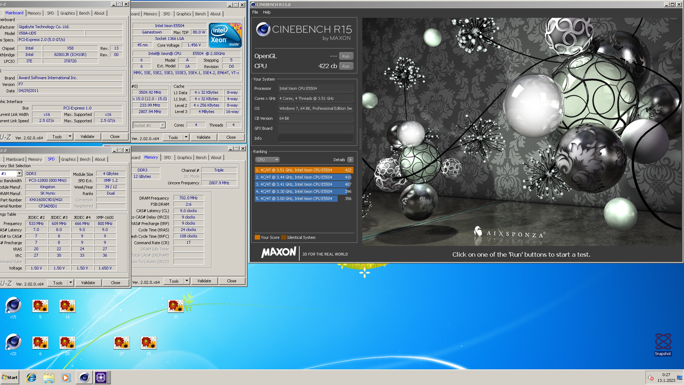Open Cinebench Help menu
The width and height of the screenshot is (684, 385).
(266, 12)
